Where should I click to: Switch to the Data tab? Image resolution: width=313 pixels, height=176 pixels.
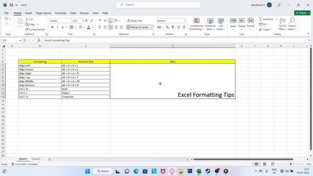pos(73,13)
